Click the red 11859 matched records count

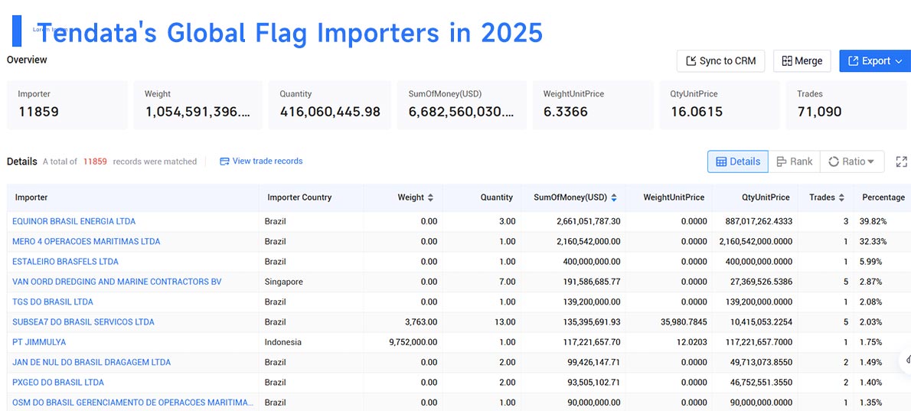95,161
